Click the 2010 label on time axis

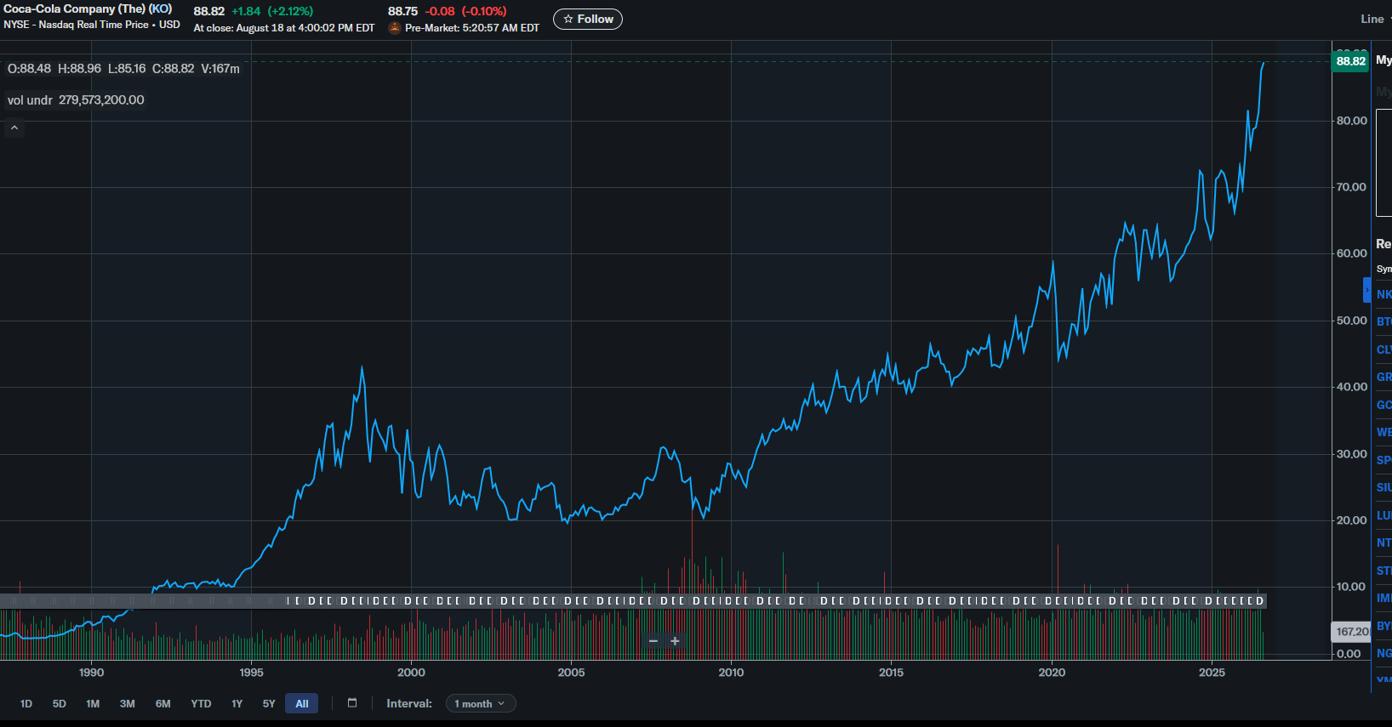pos(731,673)
